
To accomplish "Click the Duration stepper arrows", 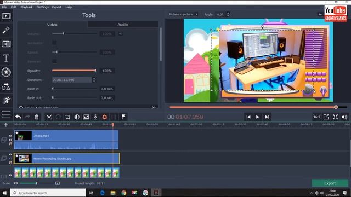I will coord(94,80).
